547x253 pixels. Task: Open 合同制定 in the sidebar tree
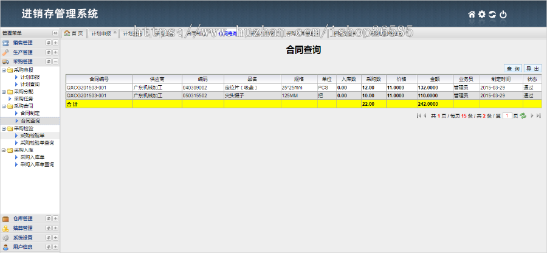[30, 113]
